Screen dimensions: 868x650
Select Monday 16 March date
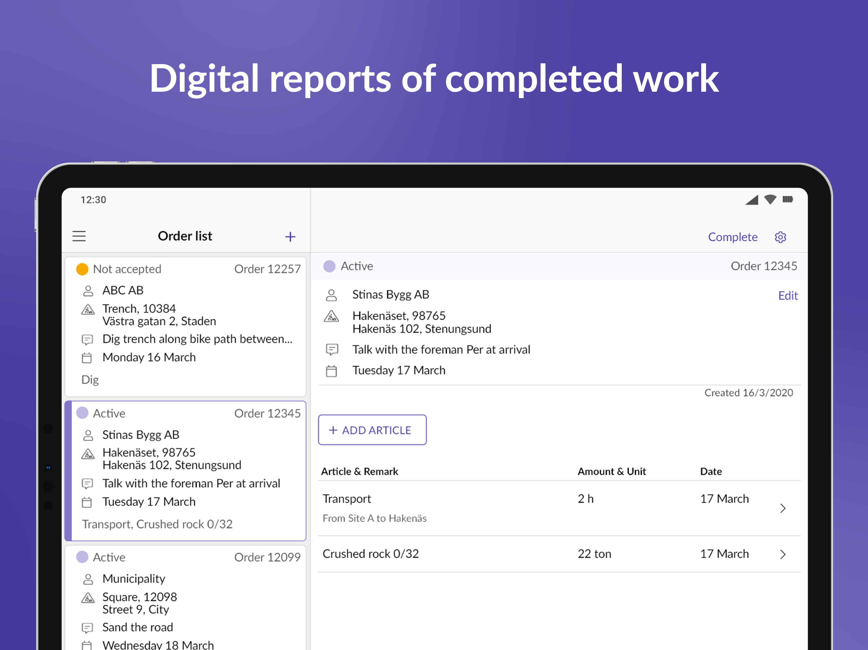pyautogui.click(x=149, y=357)
